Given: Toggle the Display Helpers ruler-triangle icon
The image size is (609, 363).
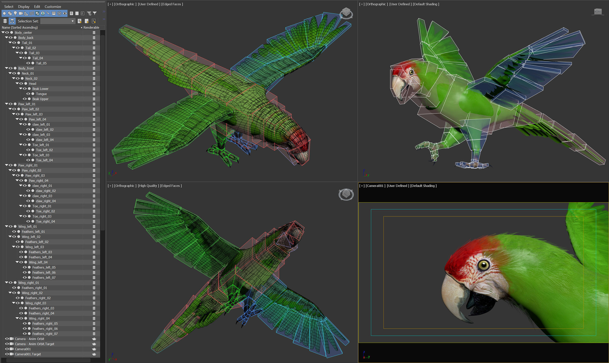Looking at the screenshot, I should coord(26,13).
